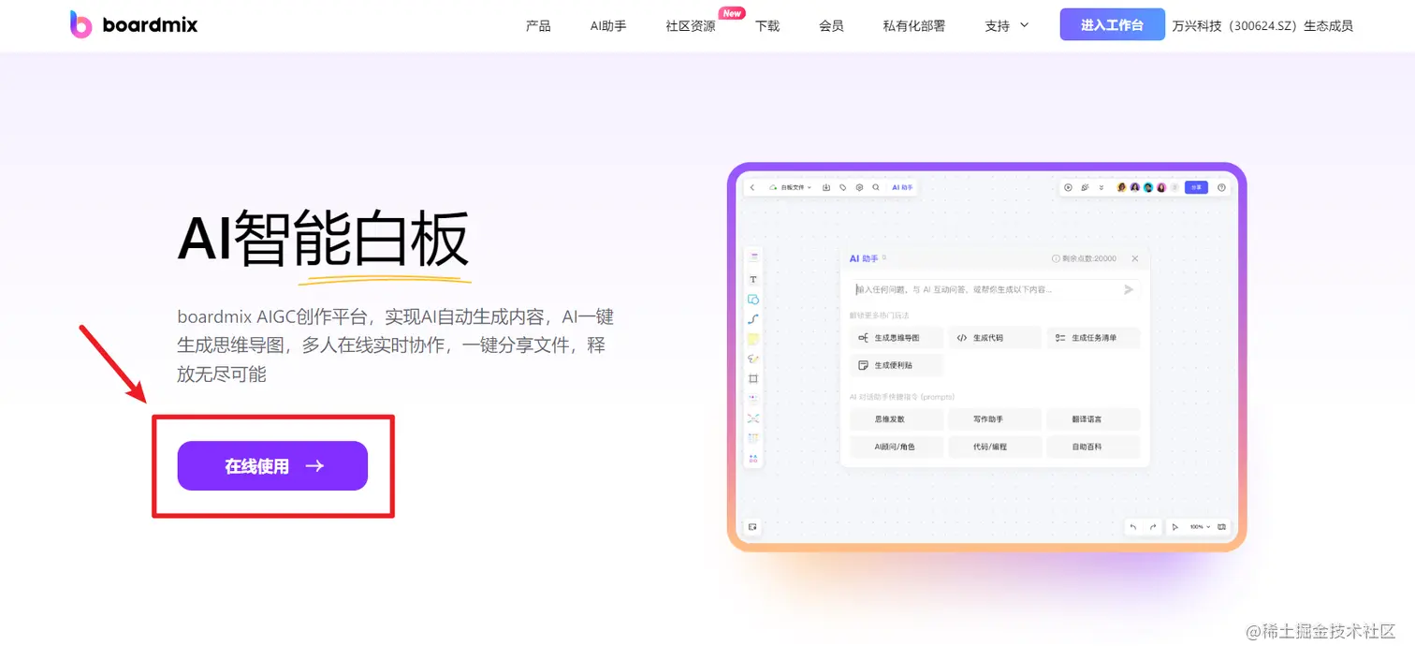
Task: Click the AI智能白板 heading
Action: (324, 239)
